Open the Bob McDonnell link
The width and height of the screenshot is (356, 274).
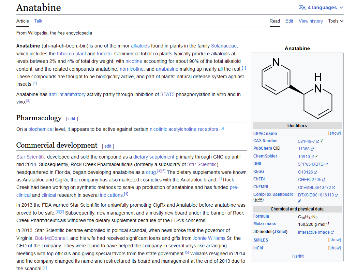[x=51, y=238]
